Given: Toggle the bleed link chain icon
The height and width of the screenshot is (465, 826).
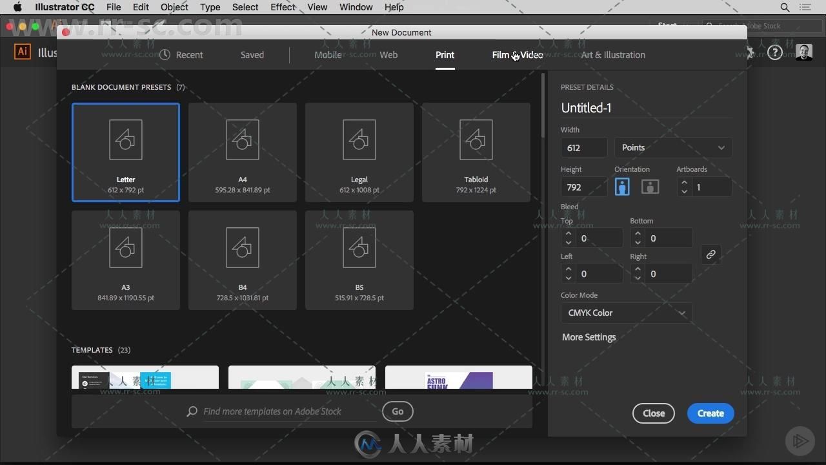Looking at the screenshot, I should pyautogui.click(x=710, y=254).
